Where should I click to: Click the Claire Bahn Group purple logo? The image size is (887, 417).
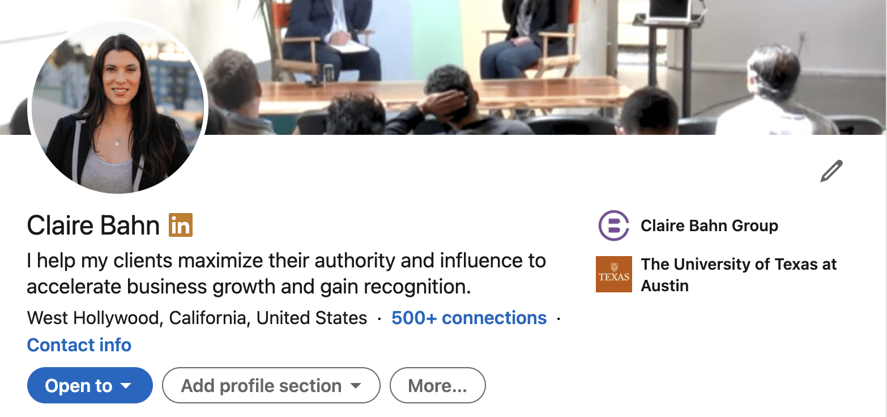pos(613,225)
